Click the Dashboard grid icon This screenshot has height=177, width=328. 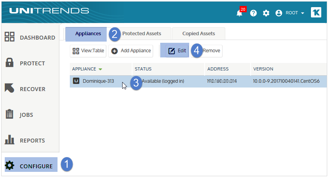point(10,37)
